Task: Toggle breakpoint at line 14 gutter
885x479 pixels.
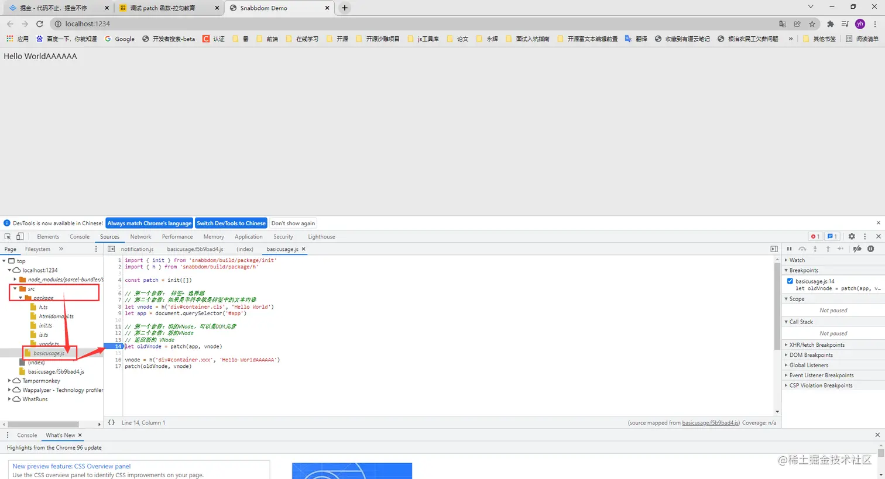Action: coord(118,346)
